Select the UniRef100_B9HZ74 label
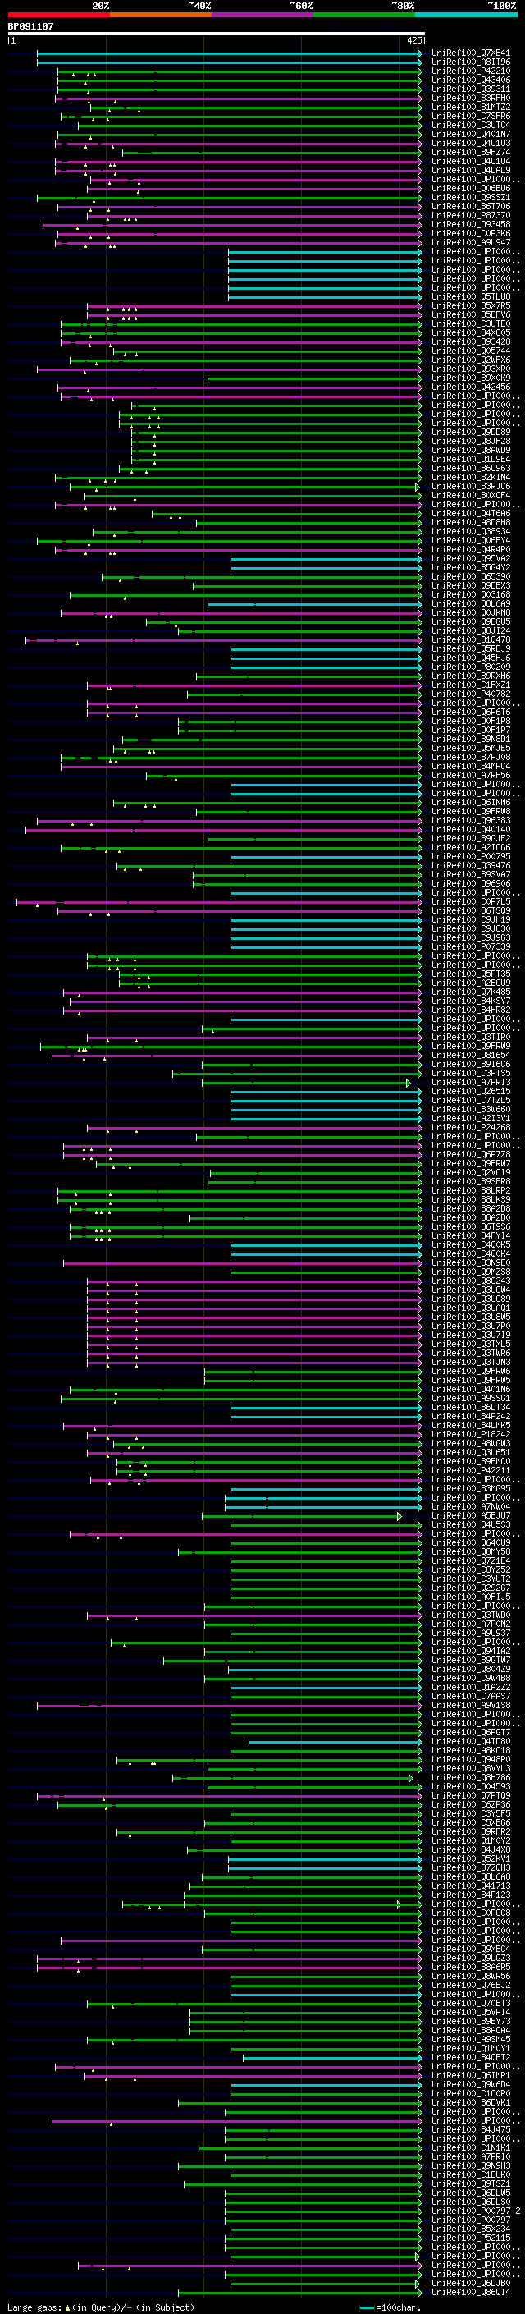 (x=470, y=152)
